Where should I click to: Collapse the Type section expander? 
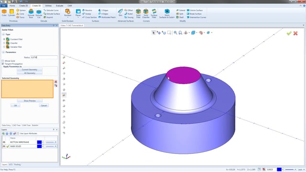pyautogui.click(x=3, y=34)
